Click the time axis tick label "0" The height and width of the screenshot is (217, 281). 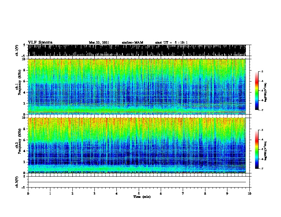pyautogui.click(x=28, y=194)
